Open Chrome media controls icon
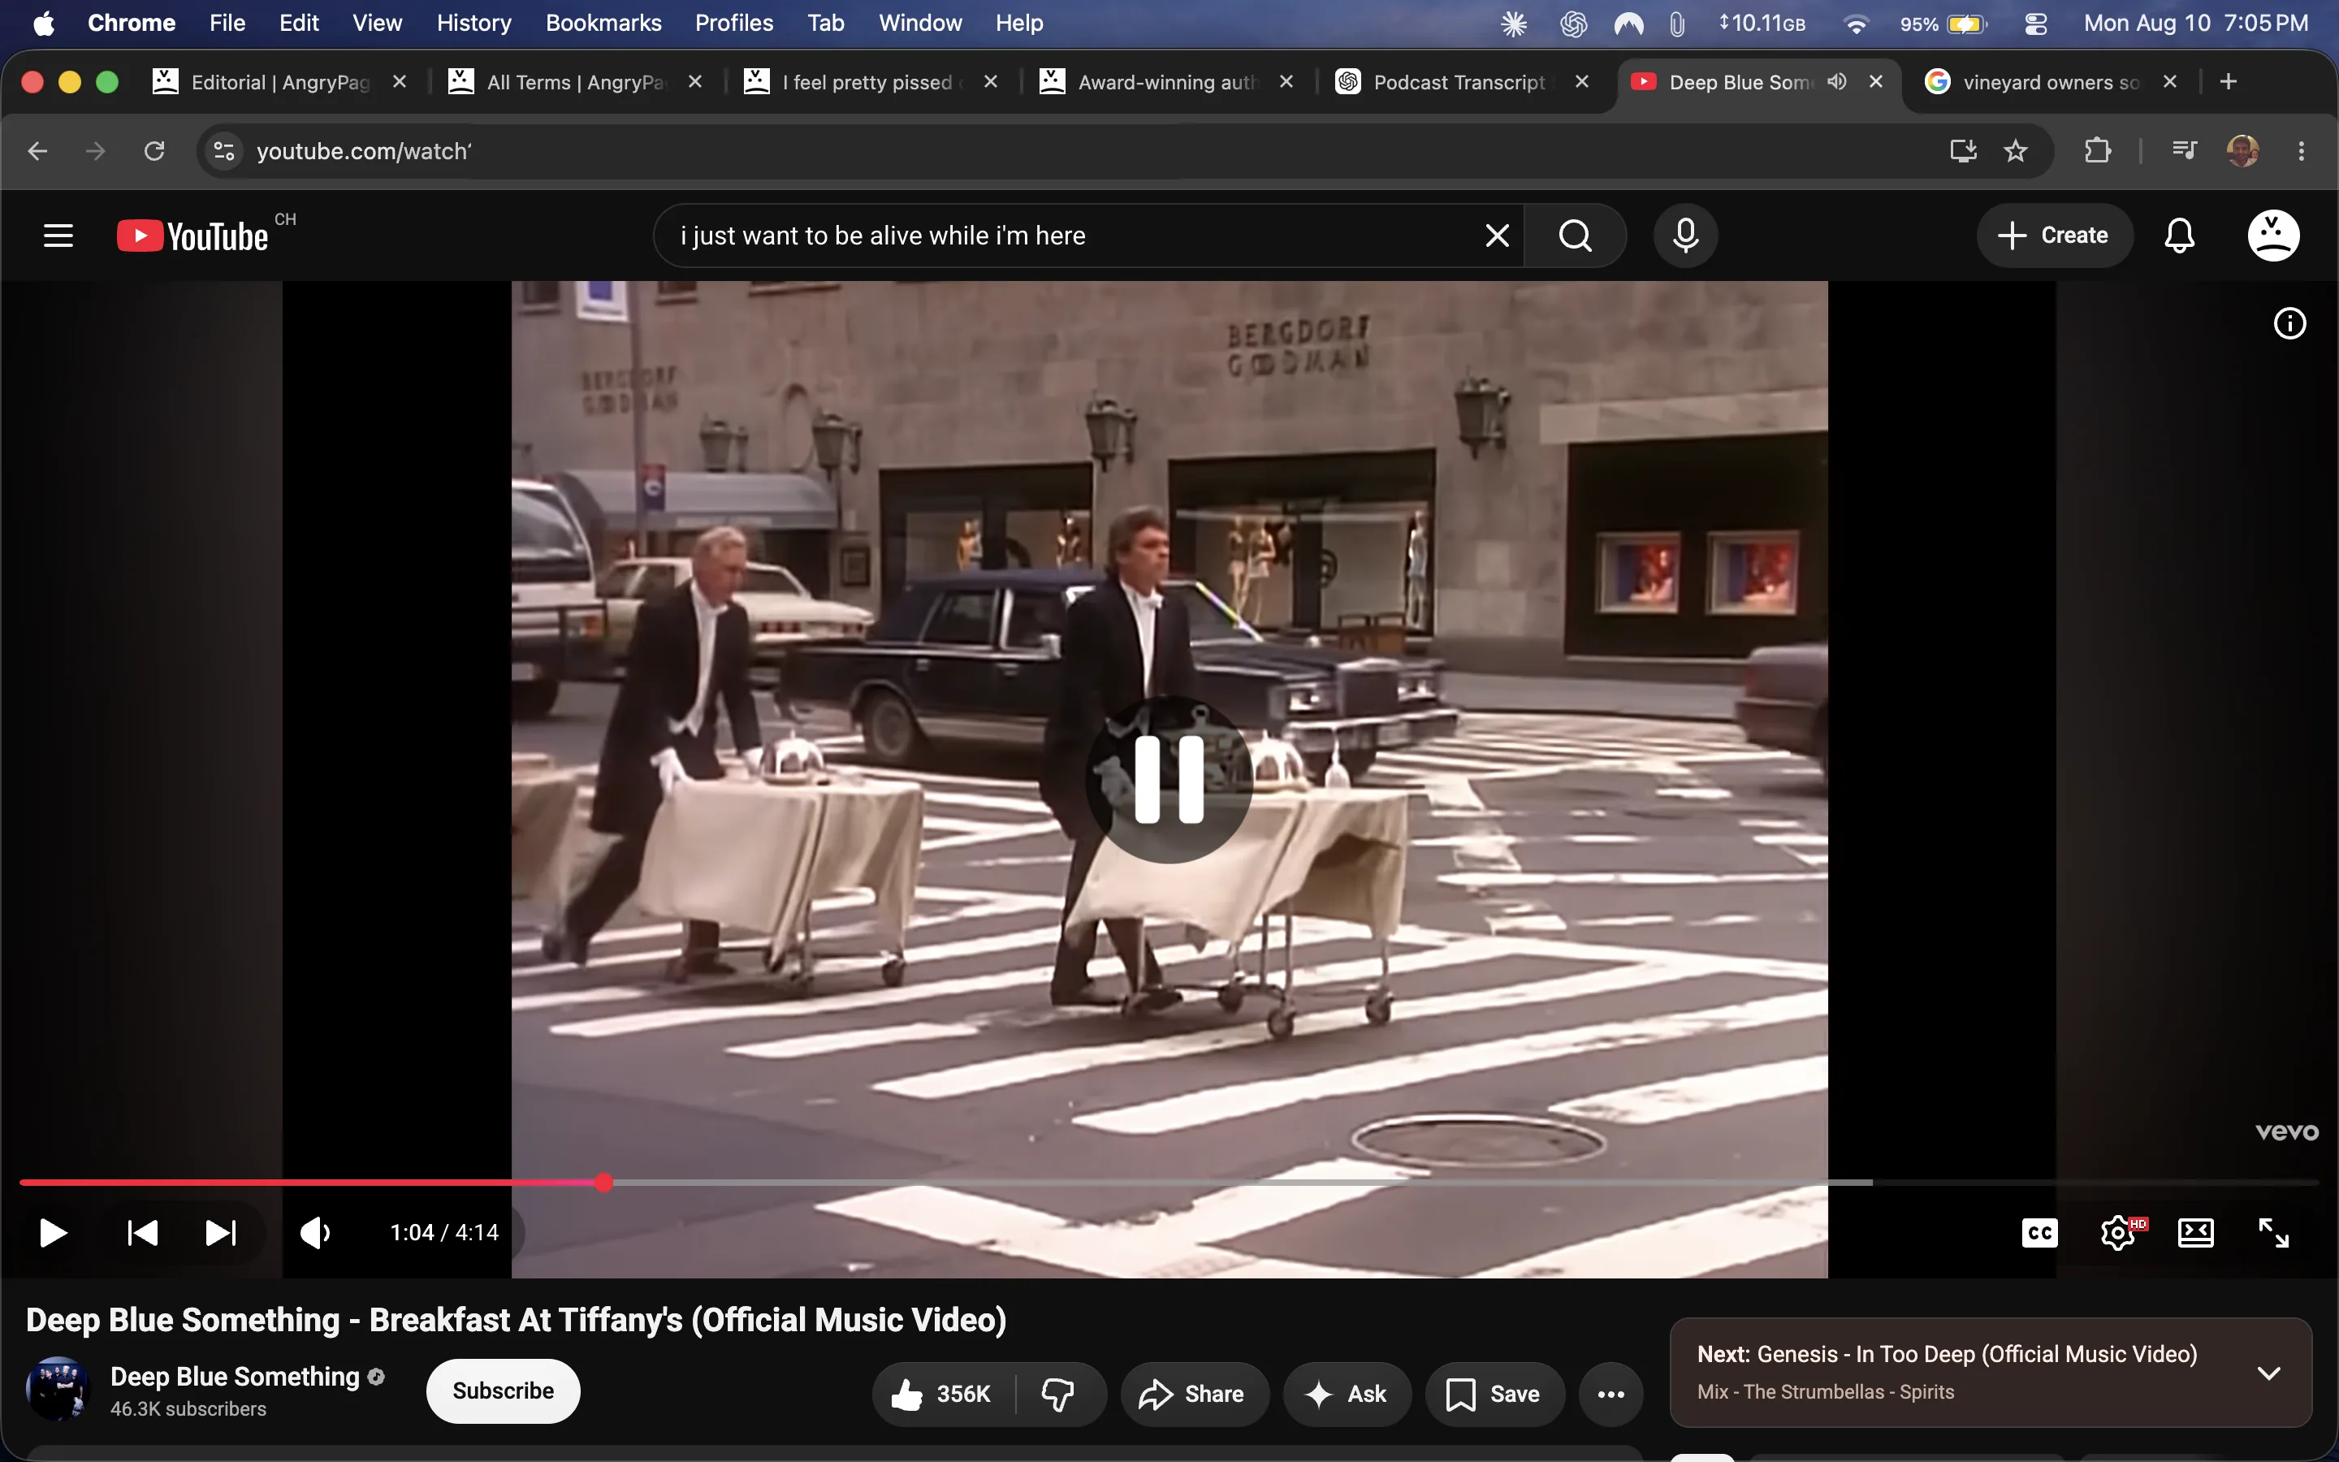Viewport: 2339px width, 1462px height. [2185, 151]
